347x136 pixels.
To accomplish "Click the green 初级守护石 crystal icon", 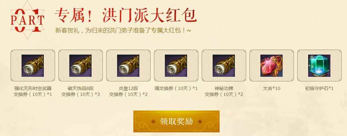I will click(x=319, y=66).
